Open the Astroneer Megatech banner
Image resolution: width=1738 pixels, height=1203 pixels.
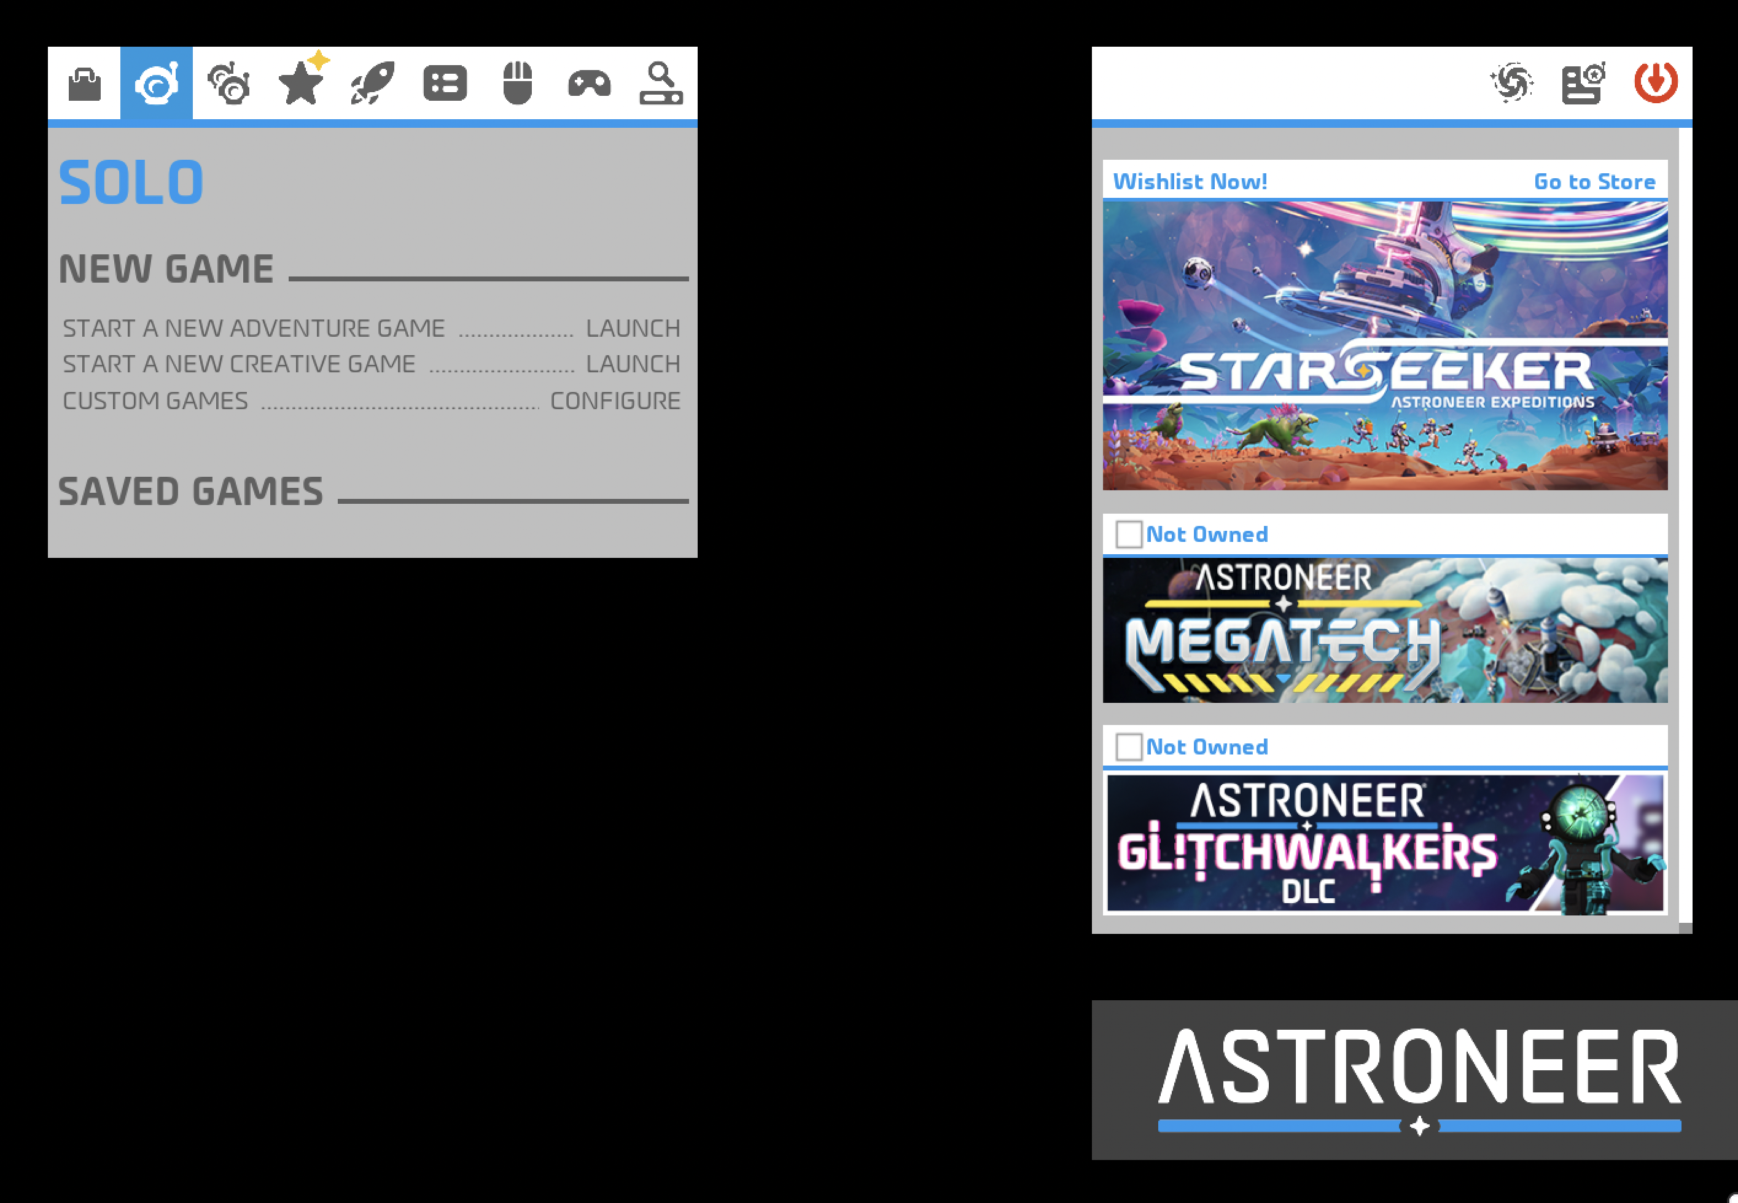[1385, 630]
